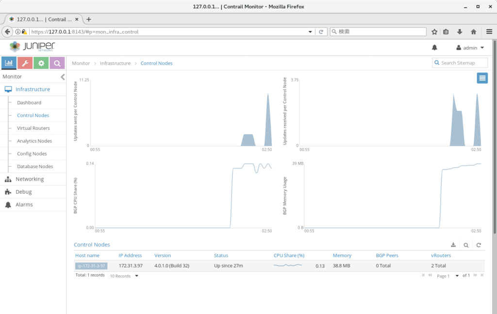Open the 10 Records page size dropdown
Viewport: 497px width, 314px height.
(124, 276)
